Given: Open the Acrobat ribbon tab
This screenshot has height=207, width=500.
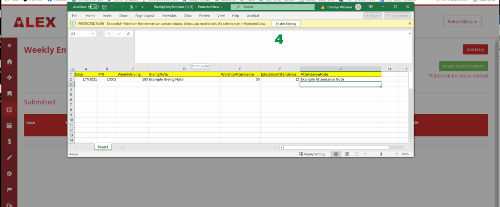Looking at the screenshot, I should 253,16.
